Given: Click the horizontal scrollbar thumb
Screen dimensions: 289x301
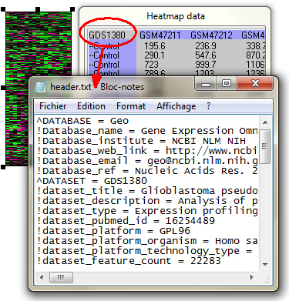Looking at the screenshot, I should [x=61, y=277].
